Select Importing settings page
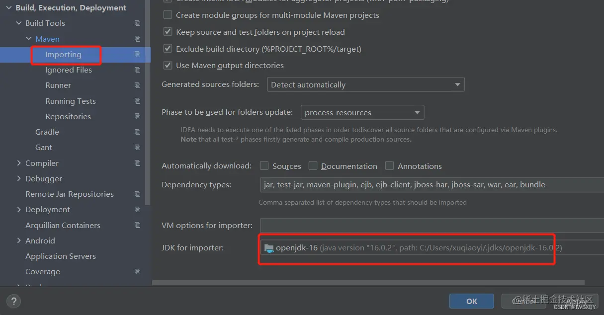The height and width of the screenshot is (315, 604). [63, 55]
